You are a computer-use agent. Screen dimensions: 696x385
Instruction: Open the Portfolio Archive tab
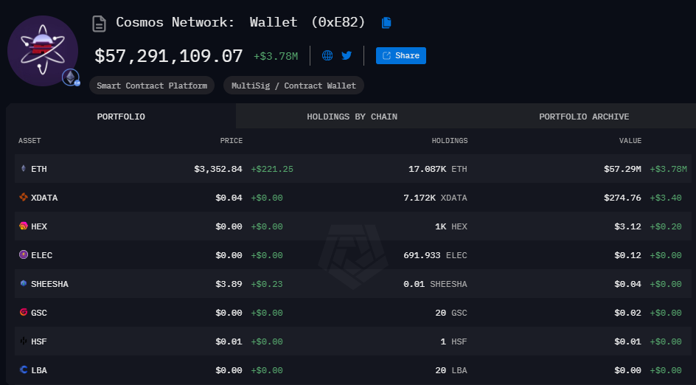click(584, 117)
